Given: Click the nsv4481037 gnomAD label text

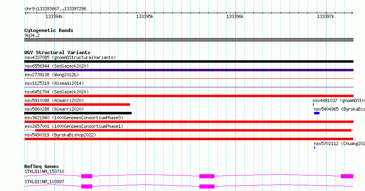Looking at the screenshot, I should [x=339, y=100].
